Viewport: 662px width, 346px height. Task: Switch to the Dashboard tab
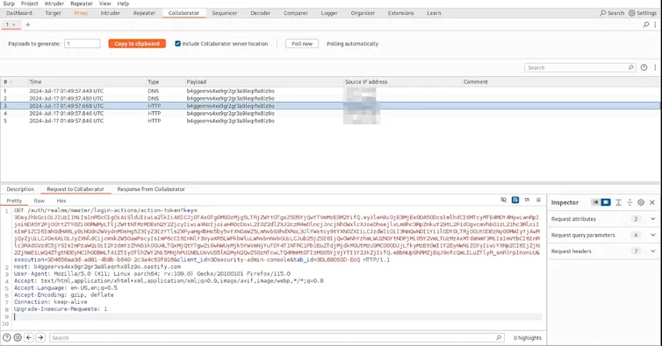19,13
